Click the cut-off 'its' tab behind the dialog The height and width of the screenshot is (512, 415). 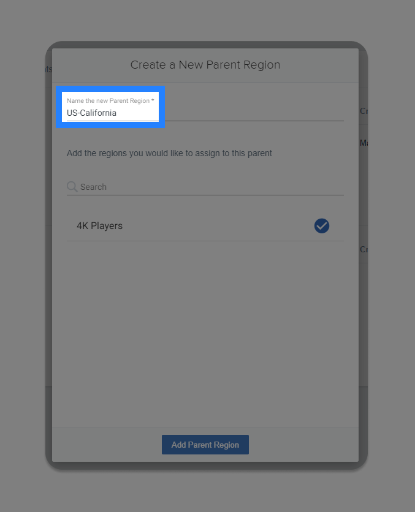48,69
